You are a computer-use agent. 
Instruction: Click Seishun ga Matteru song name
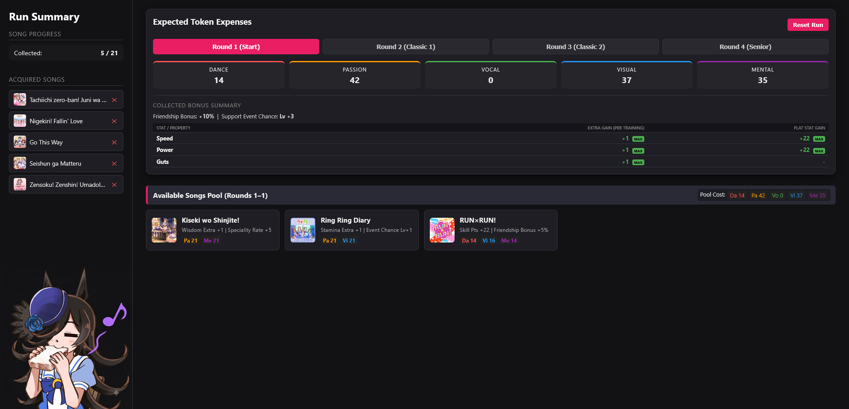coord(55,163)
